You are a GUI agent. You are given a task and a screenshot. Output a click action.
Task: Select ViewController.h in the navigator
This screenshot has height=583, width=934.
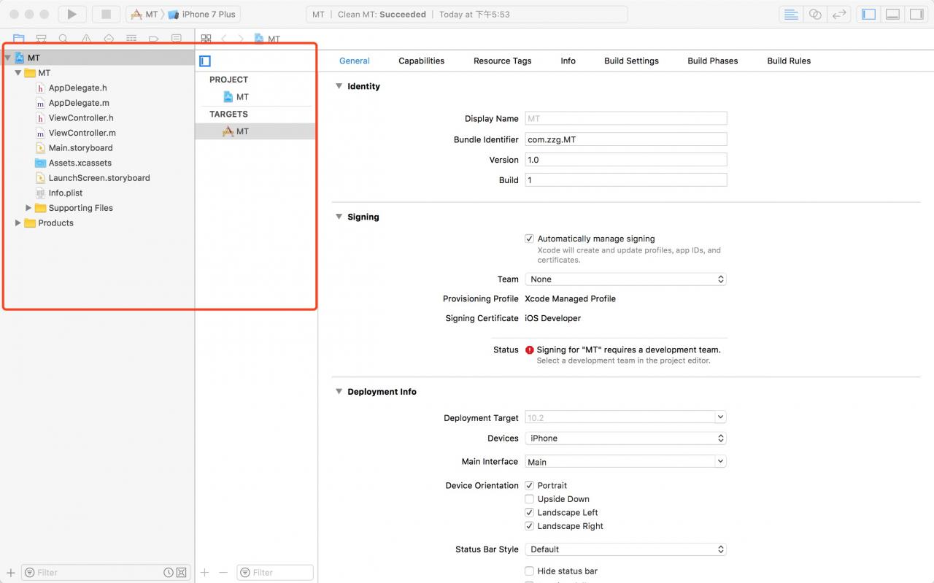[81, 118]
